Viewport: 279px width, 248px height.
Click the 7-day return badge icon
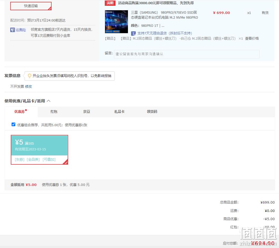(x=133, y=33)
